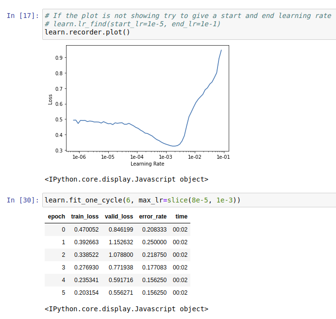Click the 'error_rate' column header

click(x=152, y=217)
